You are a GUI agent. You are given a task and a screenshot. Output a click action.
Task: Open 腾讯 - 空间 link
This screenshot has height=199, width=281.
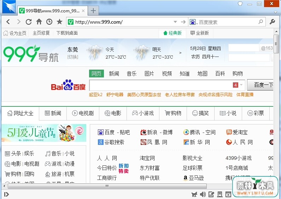click(199, 132)
